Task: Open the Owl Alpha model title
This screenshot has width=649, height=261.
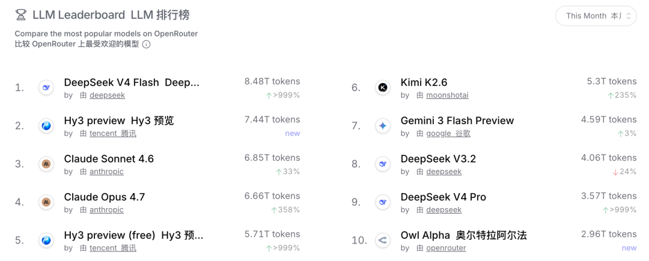Action: (x=463, y=235)
